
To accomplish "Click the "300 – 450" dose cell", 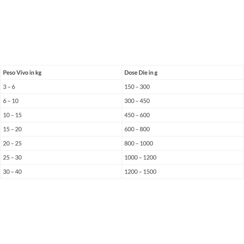I will 137,101.
